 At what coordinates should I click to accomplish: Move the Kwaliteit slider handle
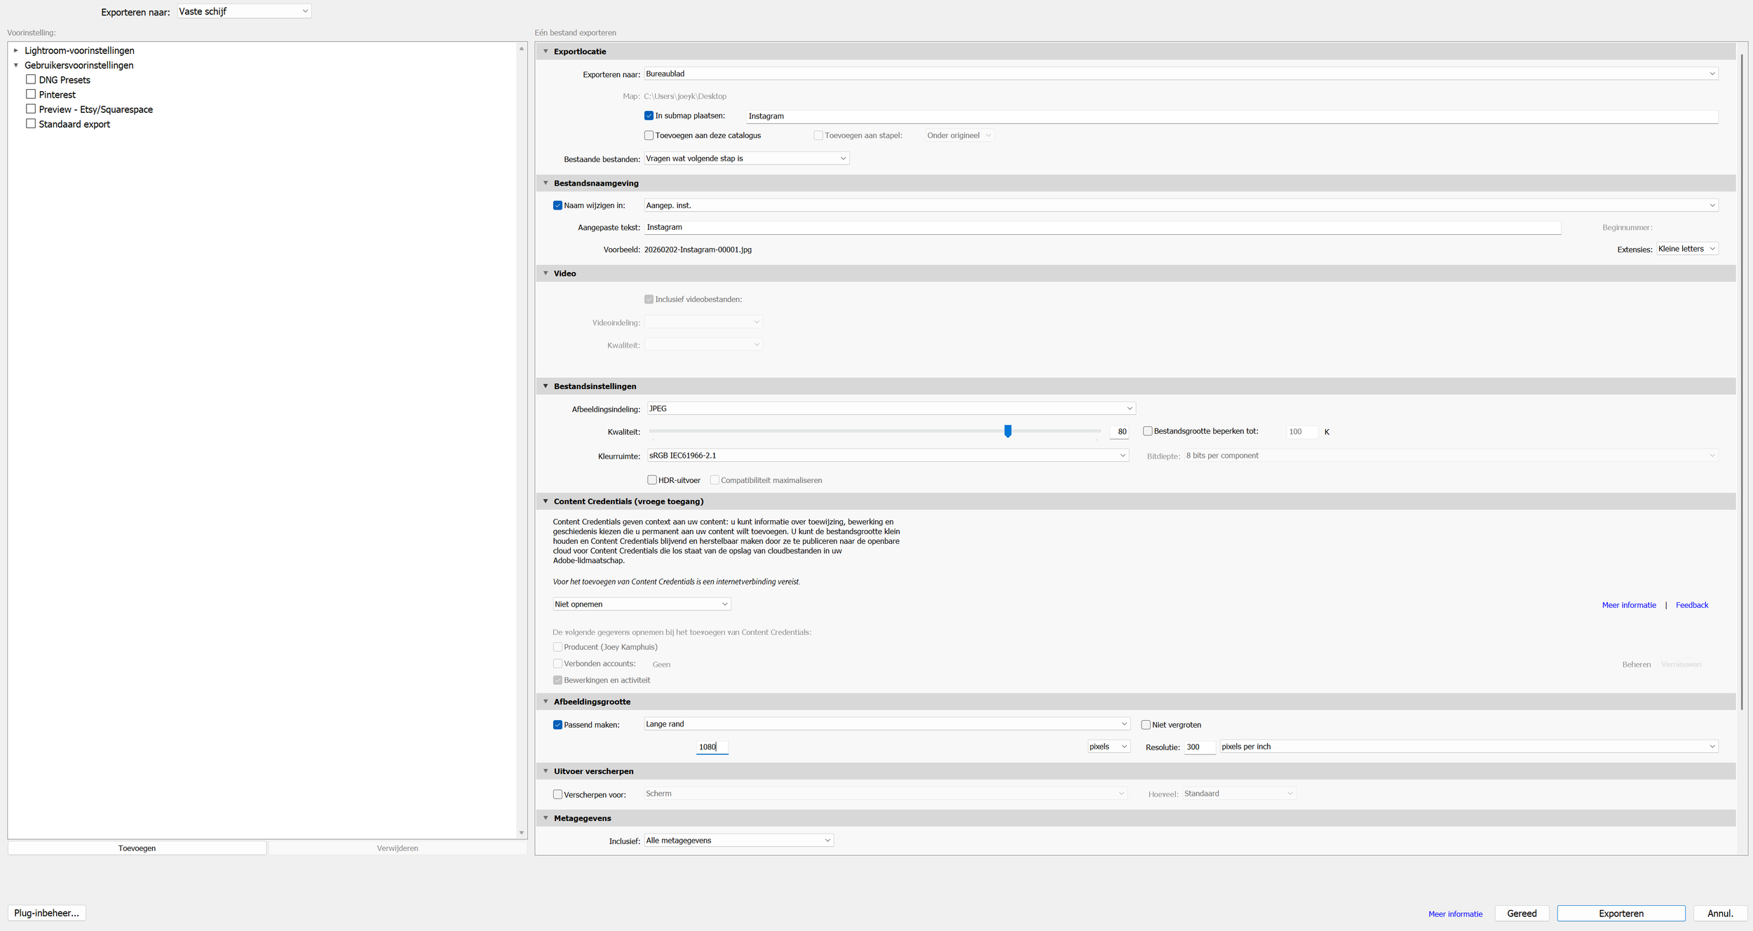click(1008, 431)
